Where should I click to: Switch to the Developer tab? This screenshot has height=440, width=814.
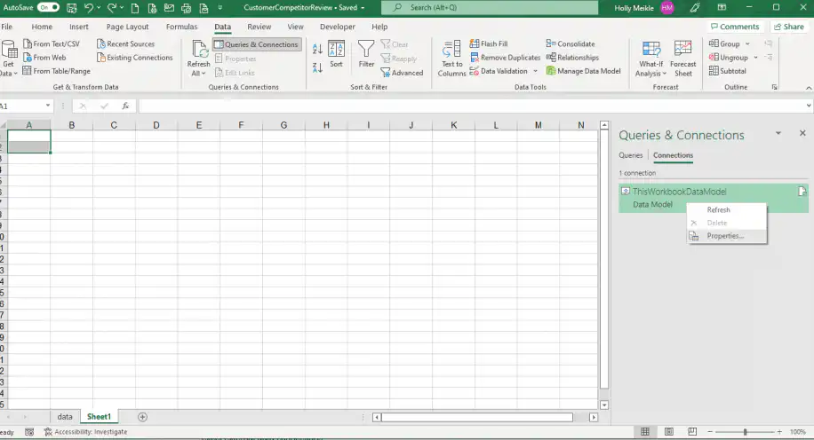pyautogui.click(x=338, y=27)
